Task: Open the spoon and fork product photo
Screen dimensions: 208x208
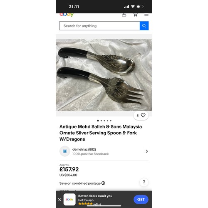Action: (x=104, y=75)
